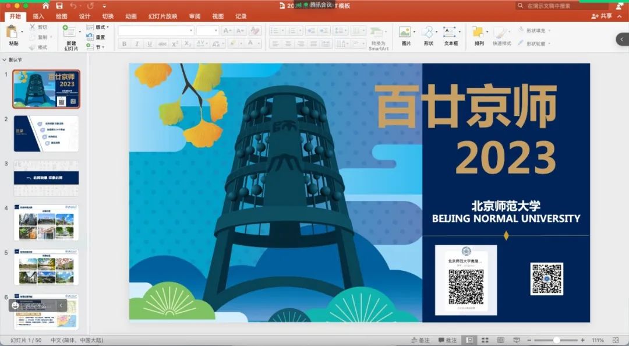Click the text highlight color button
Screen dimensions: 629x346
(232, 43)
